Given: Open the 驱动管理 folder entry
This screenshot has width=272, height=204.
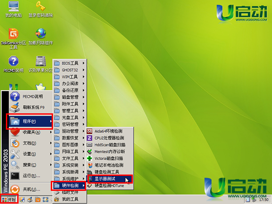Looking at the screenshot, I should point(69,131).
